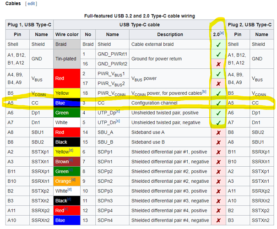Click the table caption 'Full-featured USB 3.2 and 2.0 Type-C cable wiring'

coord(140,16)
